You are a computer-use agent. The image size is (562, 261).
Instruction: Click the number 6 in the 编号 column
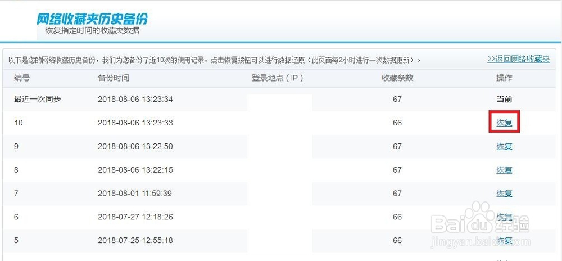tap(16, 217)
